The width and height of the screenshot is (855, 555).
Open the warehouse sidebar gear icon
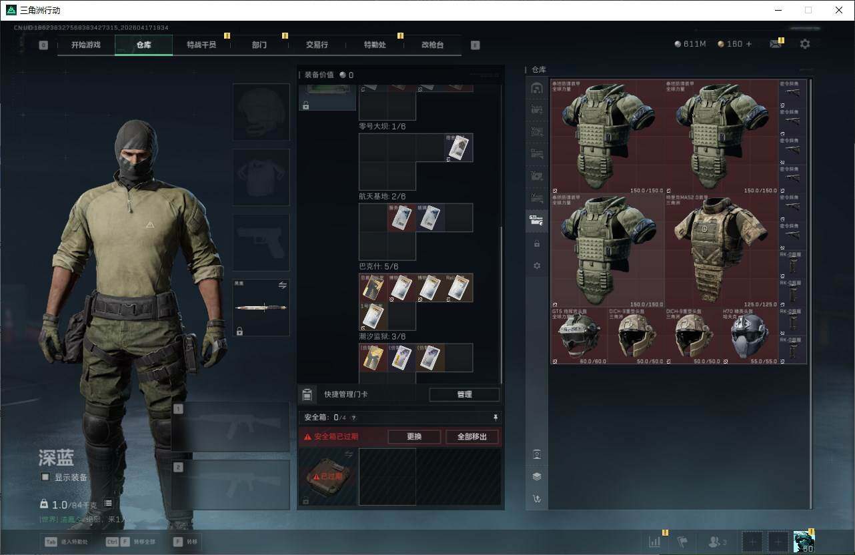(537, 265)
